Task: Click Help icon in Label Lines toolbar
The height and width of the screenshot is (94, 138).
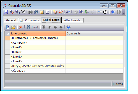Action: [x=68, y=27]
